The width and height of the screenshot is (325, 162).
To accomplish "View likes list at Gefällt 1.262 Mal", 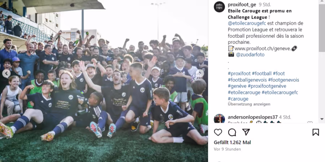I will point(232,142).
